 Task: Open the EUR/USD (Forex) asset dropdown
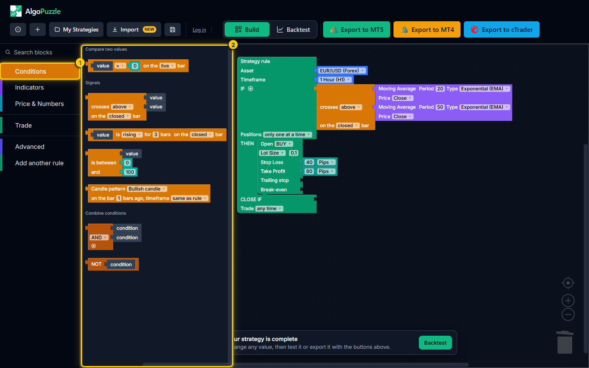click(342, 71)
